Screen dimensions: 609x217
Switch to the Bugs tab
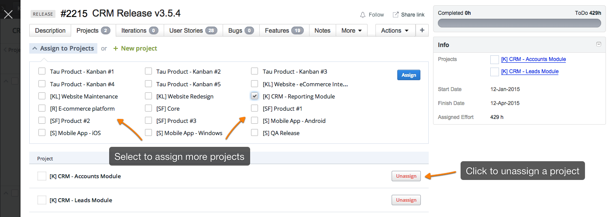coord(241,31)
